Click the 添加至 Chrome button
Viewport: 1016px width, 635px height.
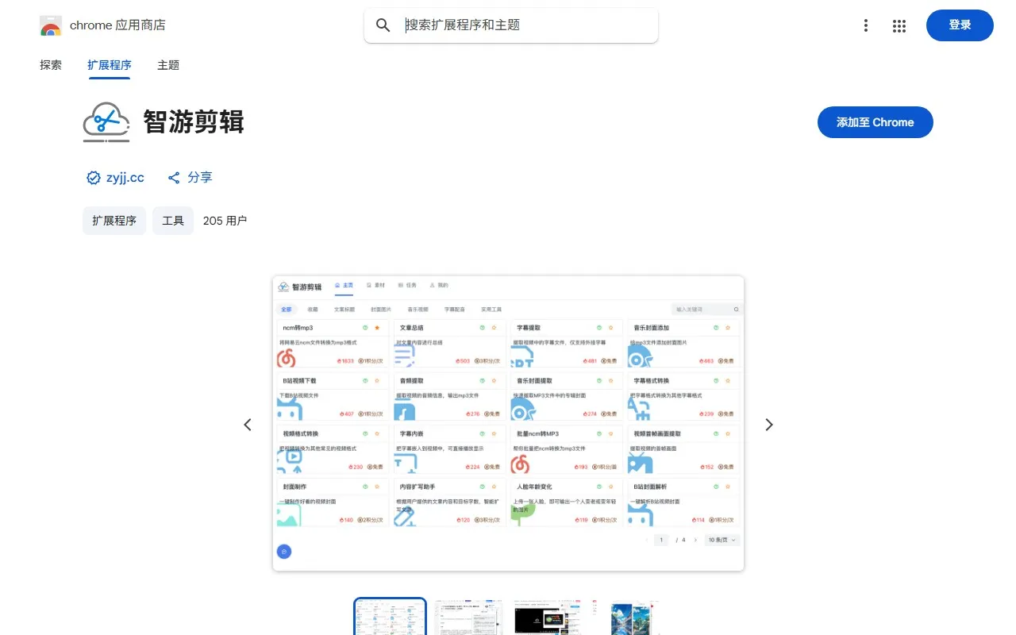(875, 122)
